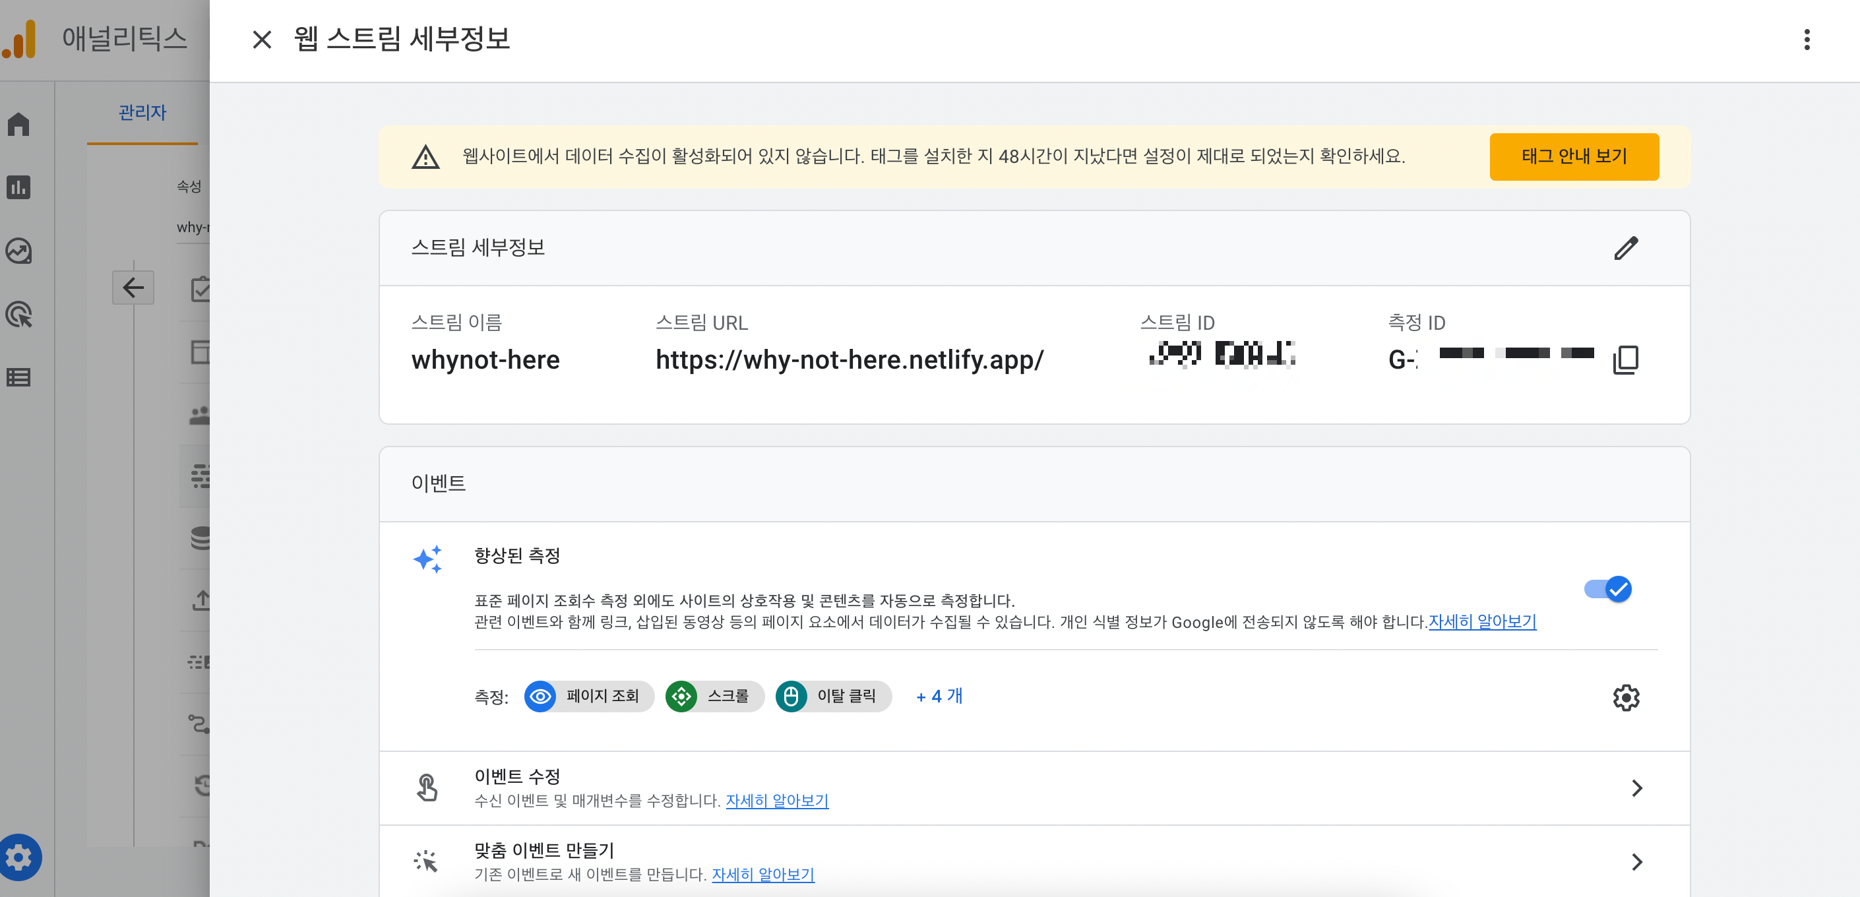
Task: Open the Advertising cursor icon in sidebar
Action: coord(18,314)
